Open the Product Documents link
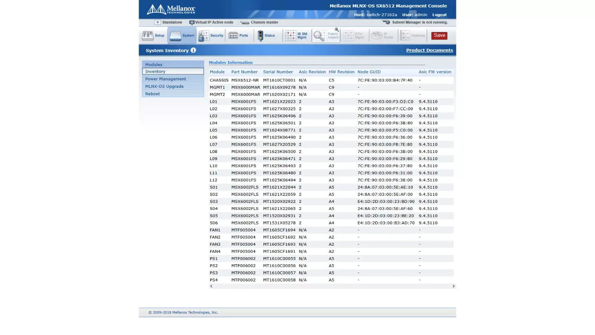This screenshot has height=335, width=595. pos(430,50)
